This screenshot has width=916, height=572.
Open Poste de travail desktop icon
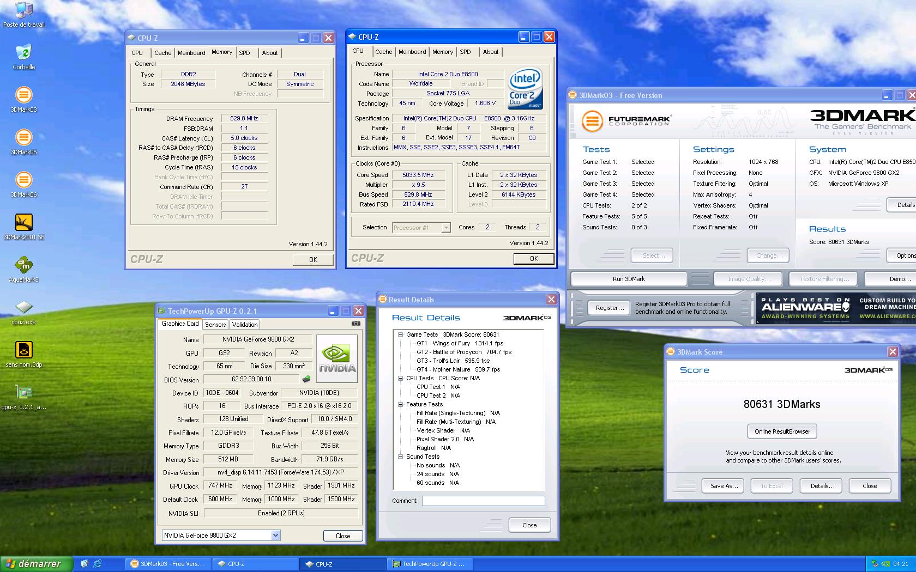coord(23,15)
